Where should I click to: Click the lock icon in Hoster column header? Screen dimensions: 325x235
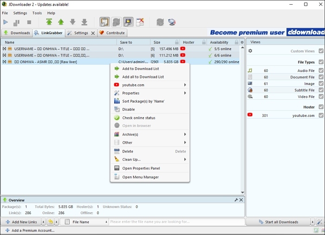[204, 42]
